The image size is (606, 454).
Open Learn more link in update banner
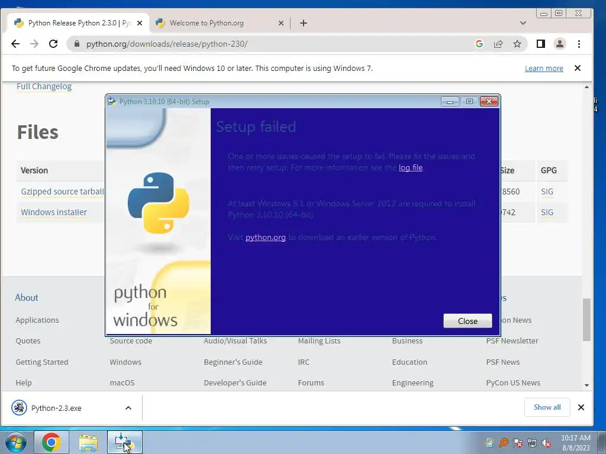point(544,69)
